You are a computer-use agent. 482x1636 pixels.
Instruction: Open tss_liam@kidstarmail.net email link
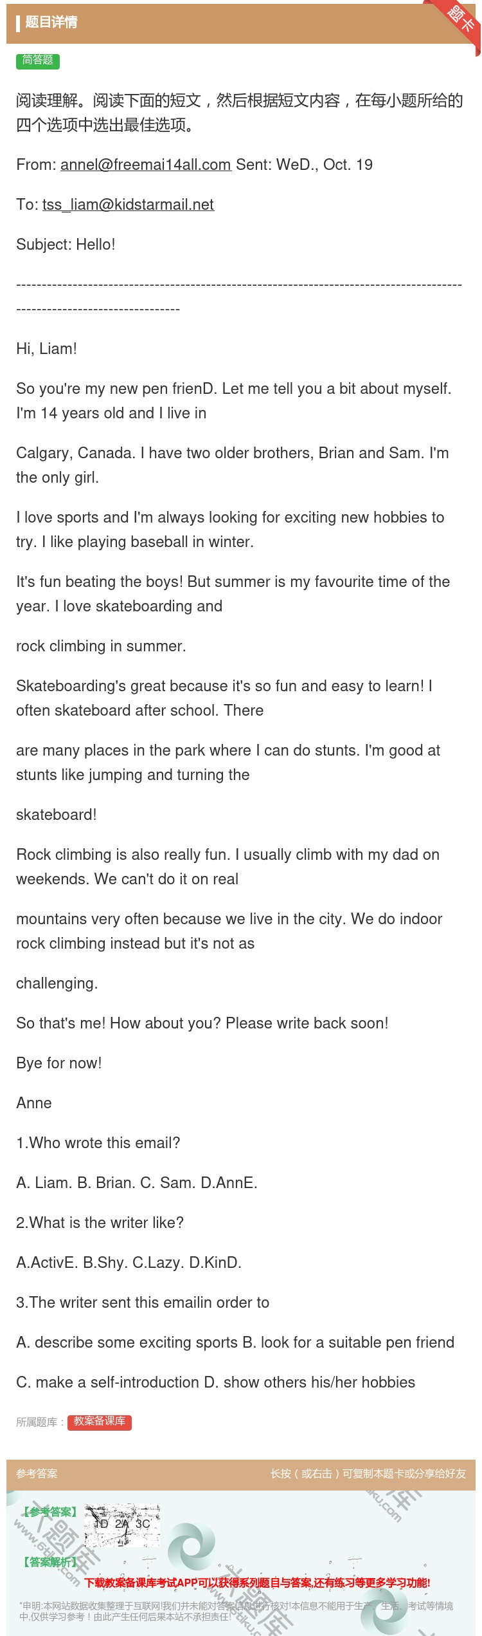(x=128, y=205)
